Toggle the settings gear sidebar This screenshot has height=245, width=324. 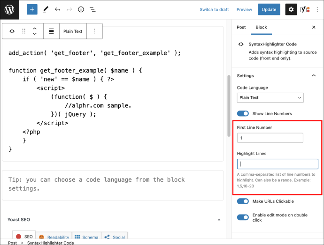tap(291, 9)
